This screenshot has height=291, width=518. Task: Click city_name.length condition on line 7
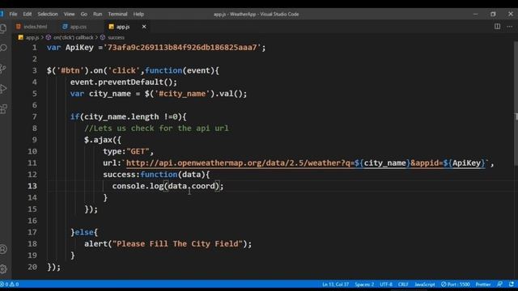click(x=121, y=116)
